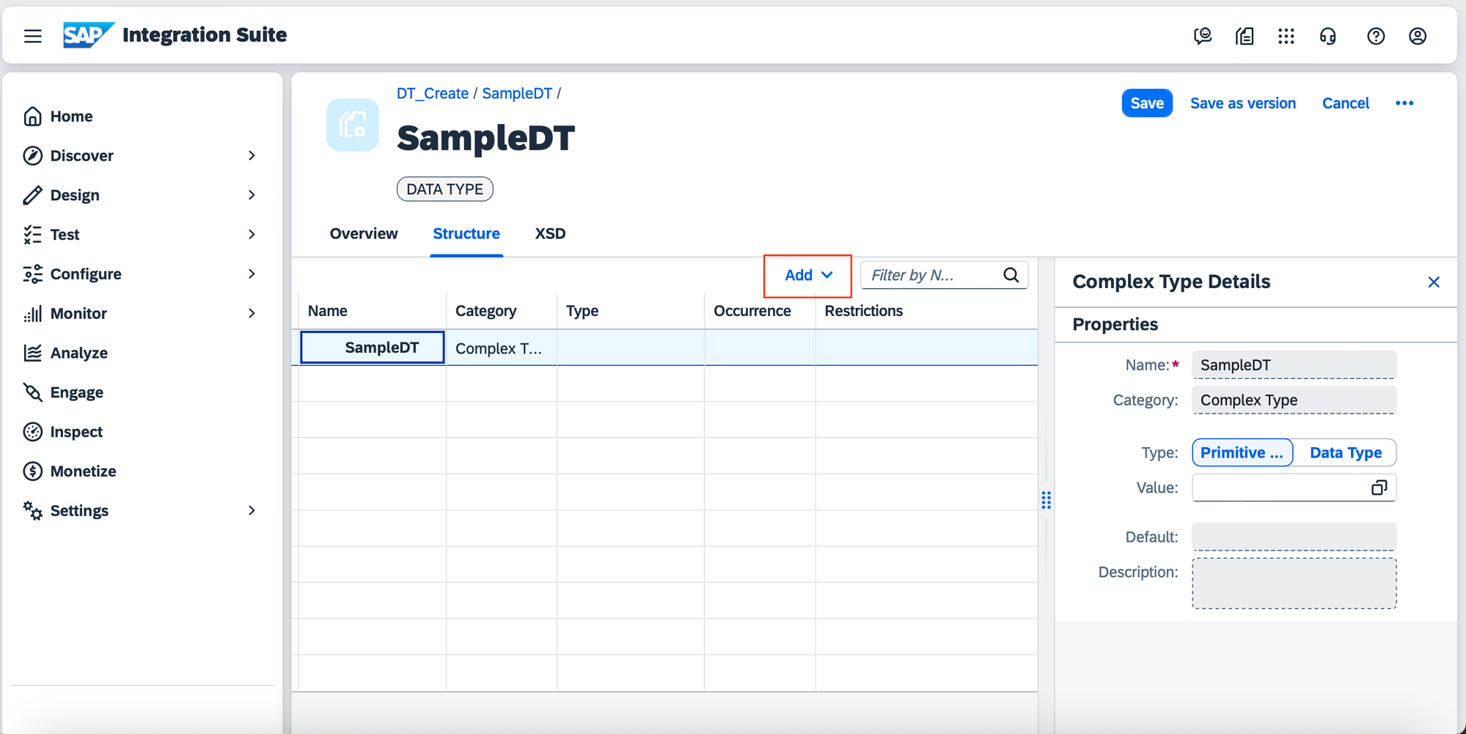The height and width of the screenshot is (734, 1466).
Task: Click the Save button
Action: (x=1146, y=103)
